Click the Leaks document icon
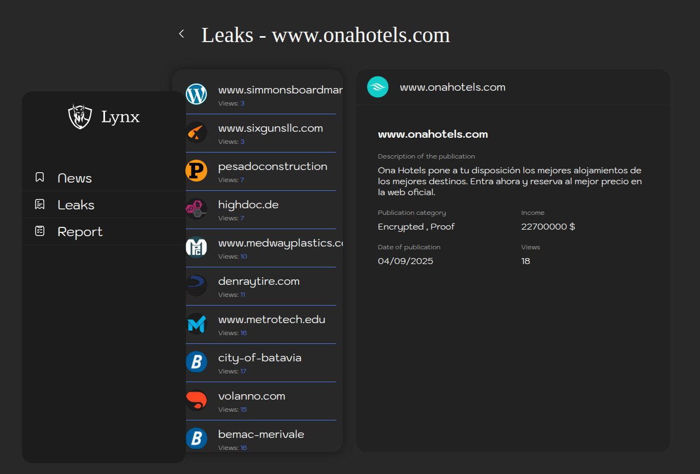 [x=39, y=204]
